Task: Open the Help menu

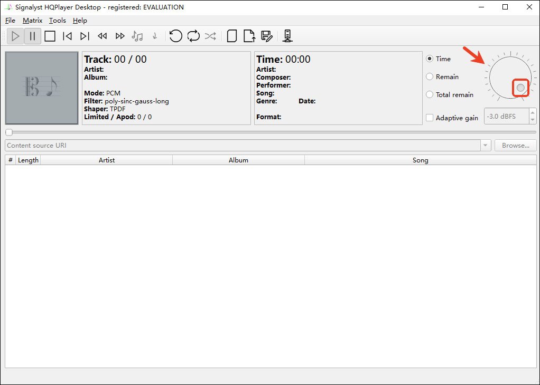Action: (x=80, y=20)
